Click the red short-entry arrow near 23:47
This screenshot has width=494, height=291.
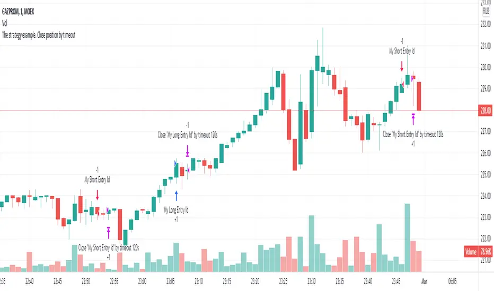[x=402, y=66]
